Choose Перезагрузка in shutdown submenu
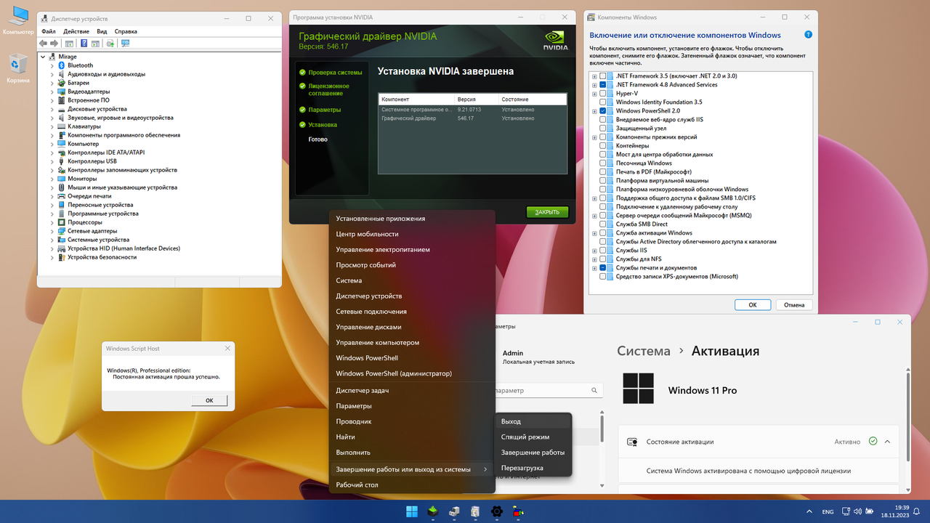Viewport: 930px width, 523px height. pos(533,468)
